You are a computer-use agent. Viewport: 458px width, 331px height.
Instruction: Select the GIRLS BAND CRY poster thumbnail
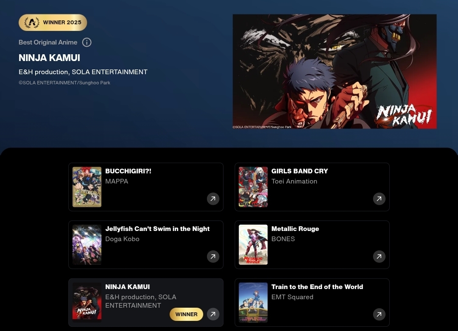tap(253, 187)
